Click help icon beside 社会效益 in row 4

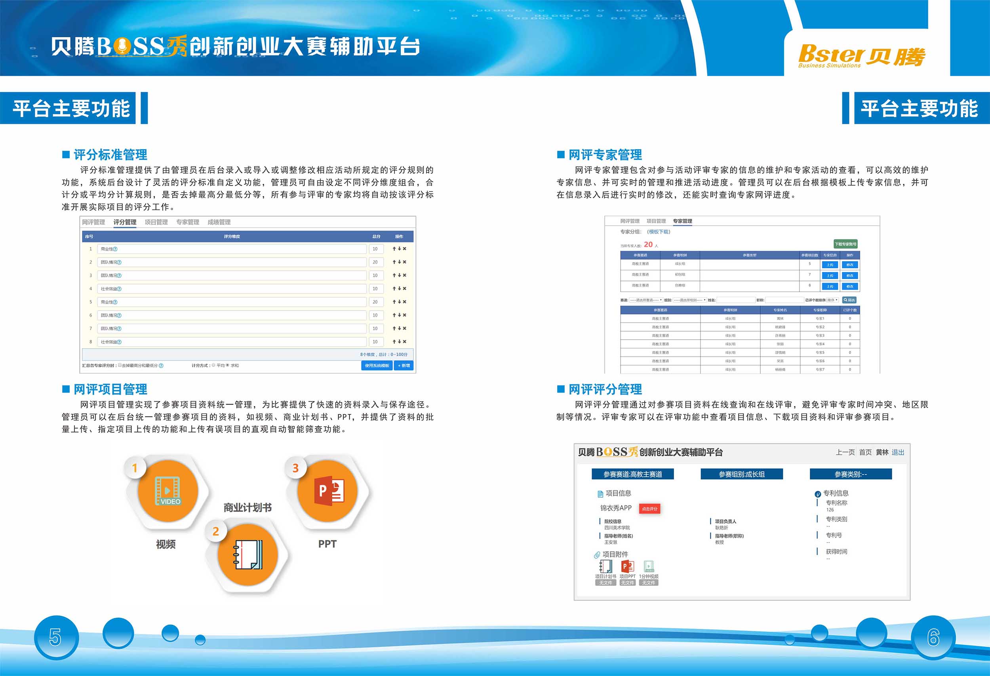(x=119, y=289)
